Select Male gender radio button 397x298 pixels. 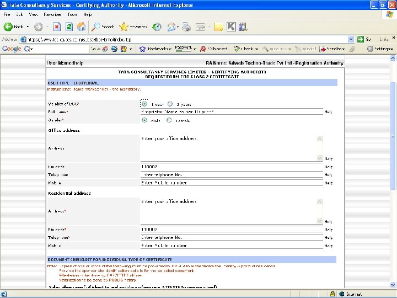(144, 120)
